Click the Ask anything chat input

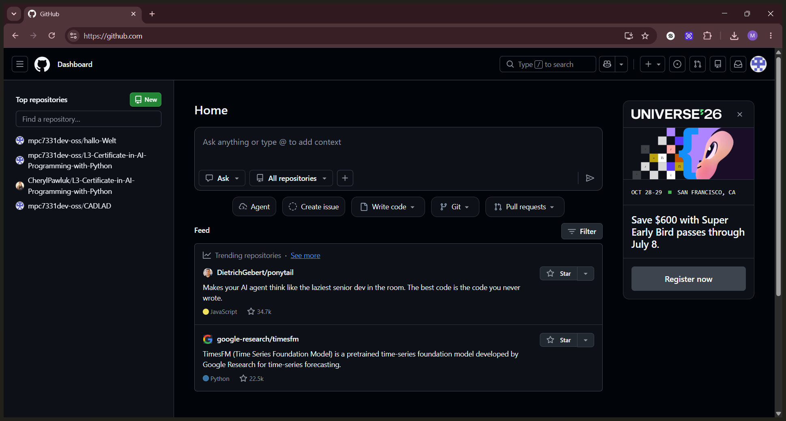click(x=398, y=142)
